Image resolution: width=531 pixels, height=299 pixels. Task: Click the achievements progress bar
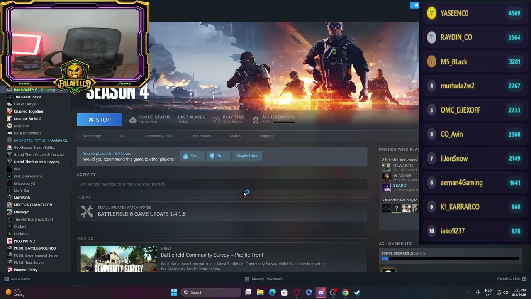[x=450, y=259]
